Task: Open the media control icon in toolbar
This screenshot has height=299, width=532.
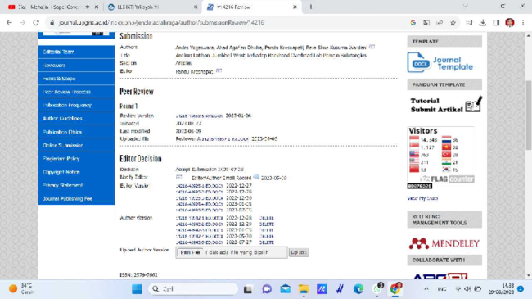Action: [469, 23]
